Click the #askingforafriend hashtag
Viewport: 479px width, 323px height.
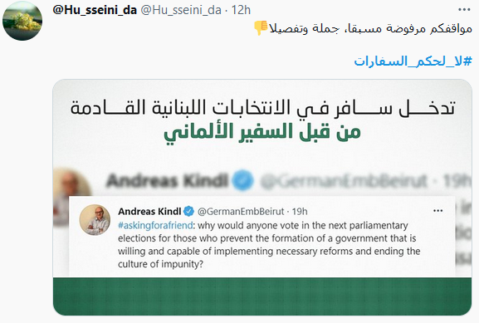(x=155, y=225)
